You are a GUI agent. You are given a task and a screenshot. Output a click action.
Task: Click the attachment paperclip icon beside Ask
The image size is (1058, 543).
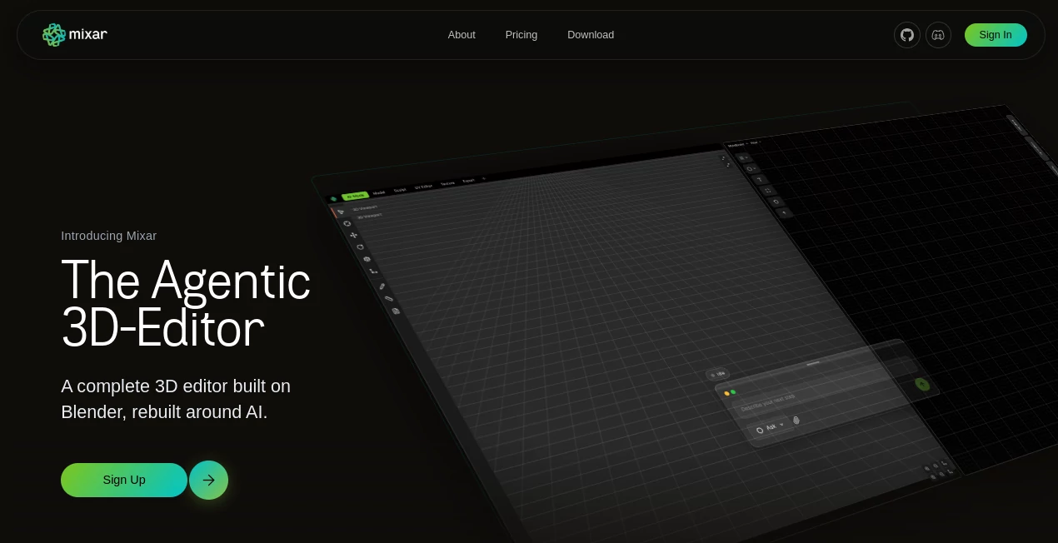coord(796,421)
